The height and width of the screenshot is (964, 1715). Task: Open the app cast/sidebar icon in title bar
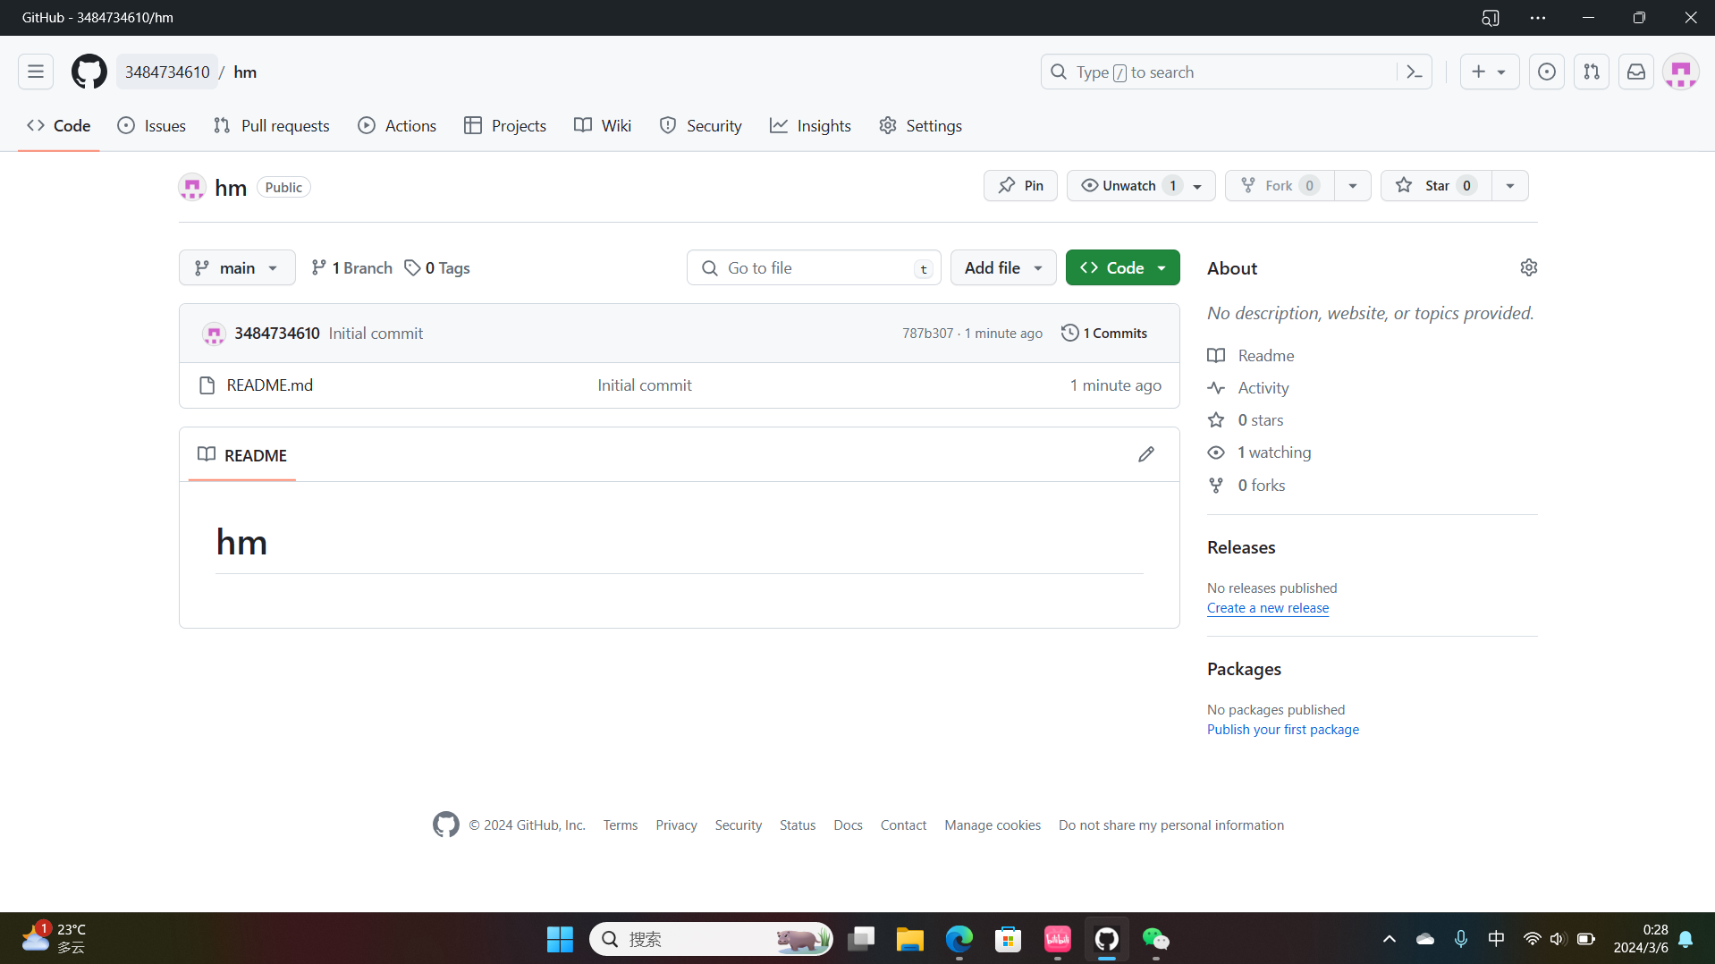point(1491,18)
